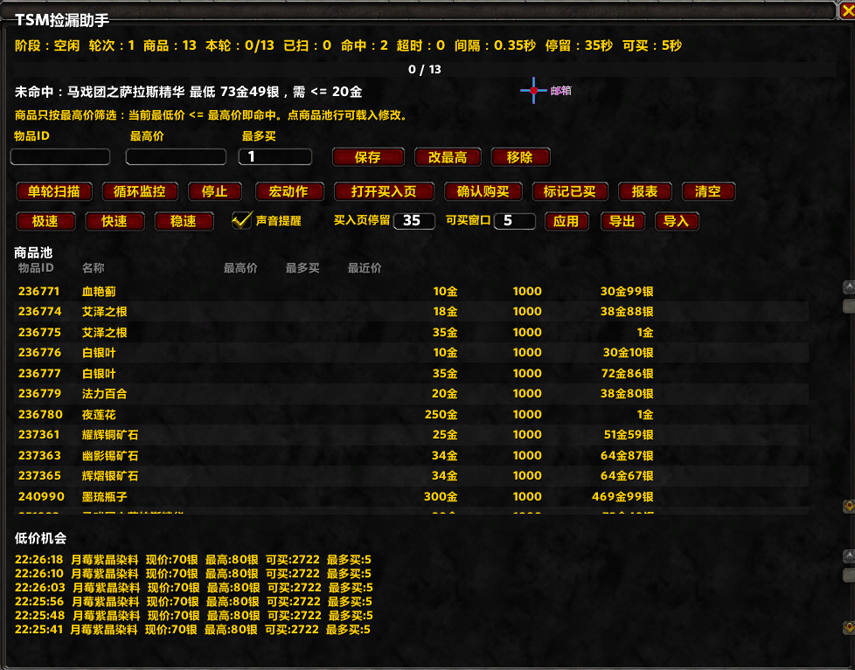The width and height of the screenshot is (855, 670).
Task: Start 单轮扫描 single-round scan
Action: pyautogui.click(x=54, y=191)
